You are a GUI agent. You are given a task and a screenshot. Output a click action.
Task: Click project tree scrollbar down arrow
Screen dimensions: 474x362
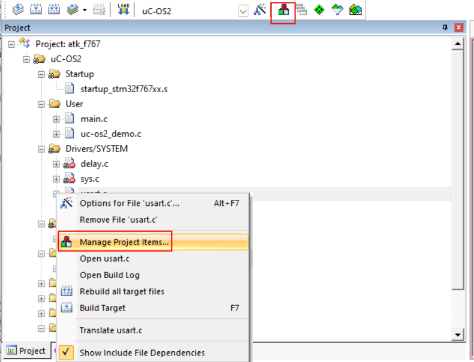coord(458,335)
